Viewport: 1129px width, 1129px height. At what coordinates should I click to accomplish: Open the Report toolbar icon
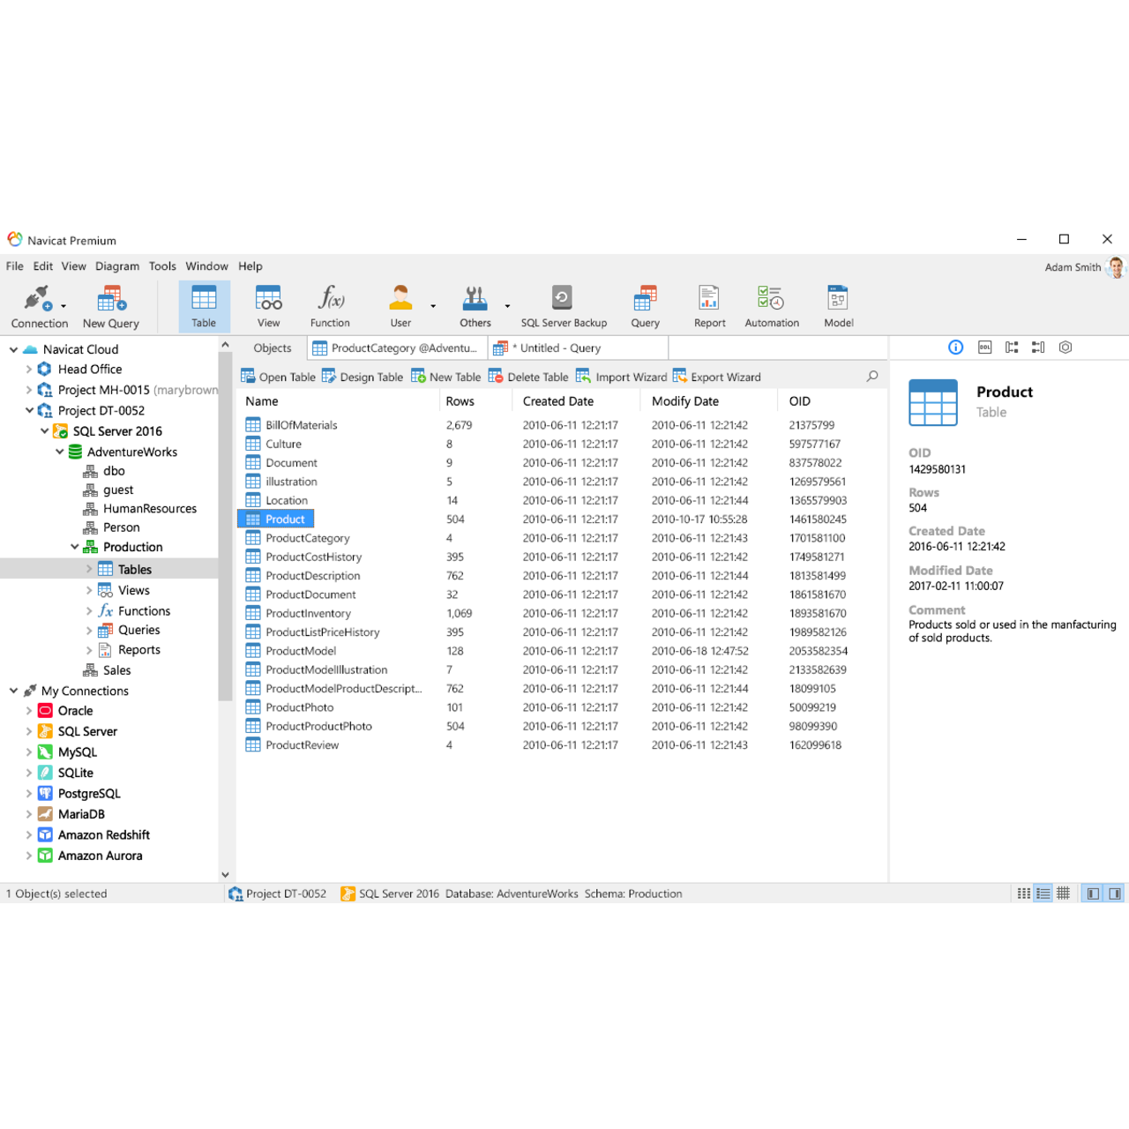pyautogui.click(x=709, y=307)
